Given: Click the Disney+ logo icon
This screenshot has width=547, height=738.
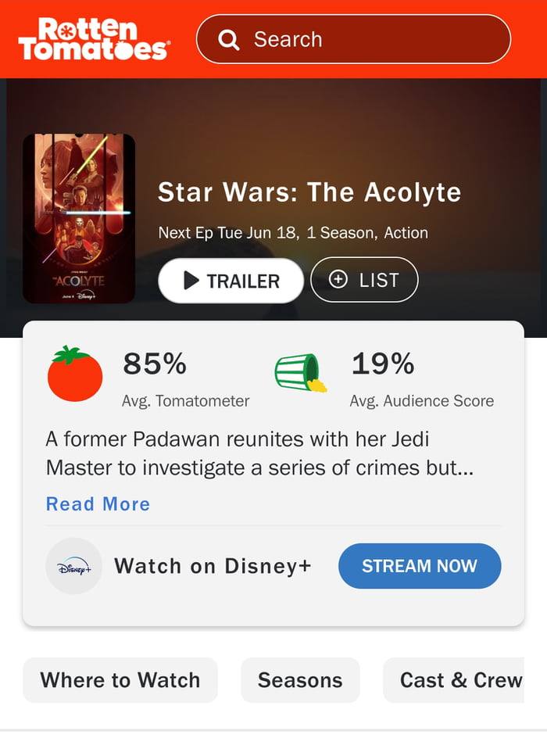Looking at the screenshot, I should pyautogui.click(x=74, y=566).
